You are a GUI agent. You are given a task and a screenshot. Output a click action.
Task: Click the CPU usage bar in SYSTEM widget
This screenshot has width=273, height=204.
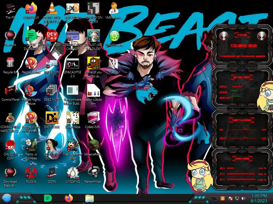237,87
